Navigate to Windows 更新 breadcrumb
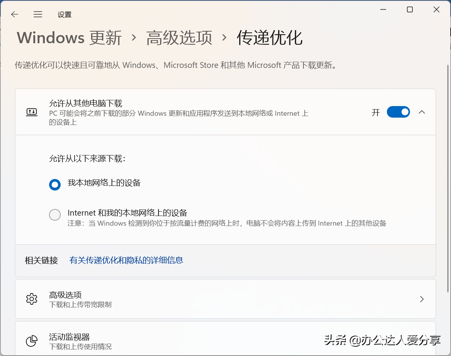Image resolution: width=451 pixels, height=356 pixels. (69, 38)
